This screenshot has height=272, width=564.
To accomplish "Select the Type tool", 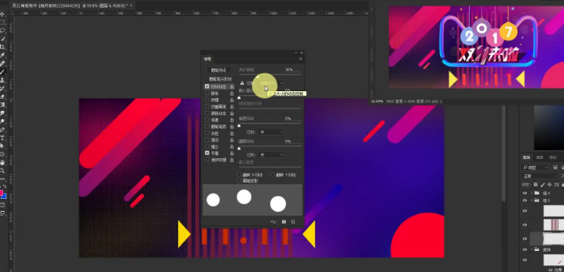I will point(2,138).
